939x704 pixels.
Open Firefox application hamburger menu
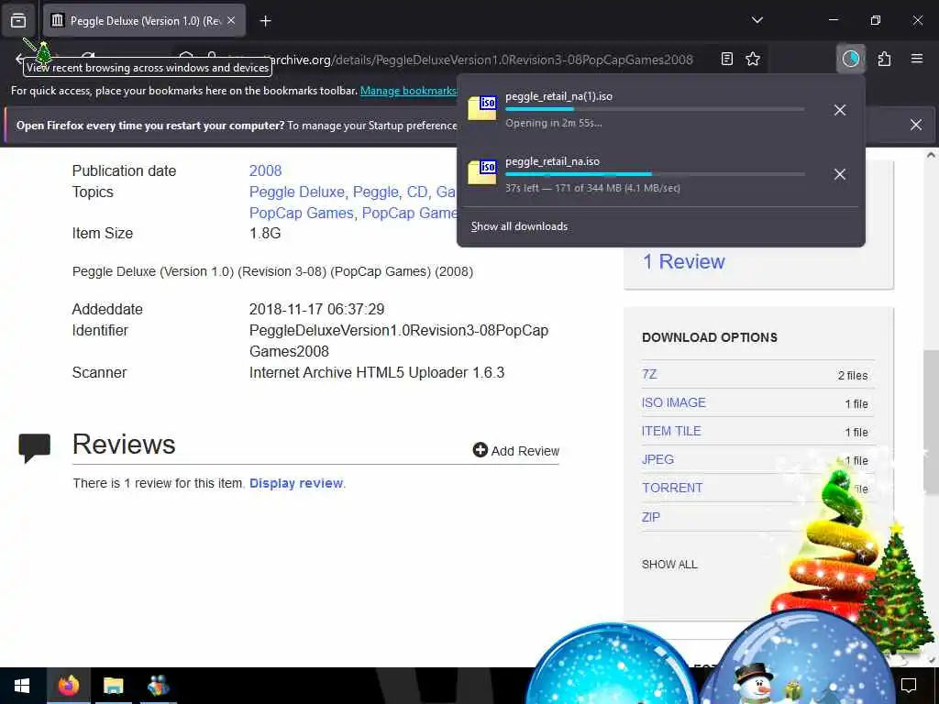(917, 59)
